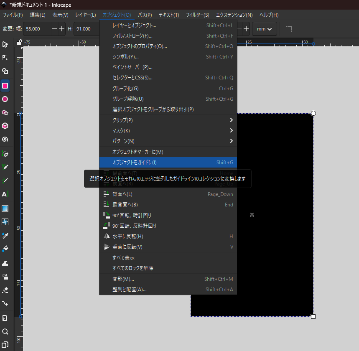Viewport: 359px width, 351px height.
Task: Click the H height input field
Action: [x=86, y=29]
